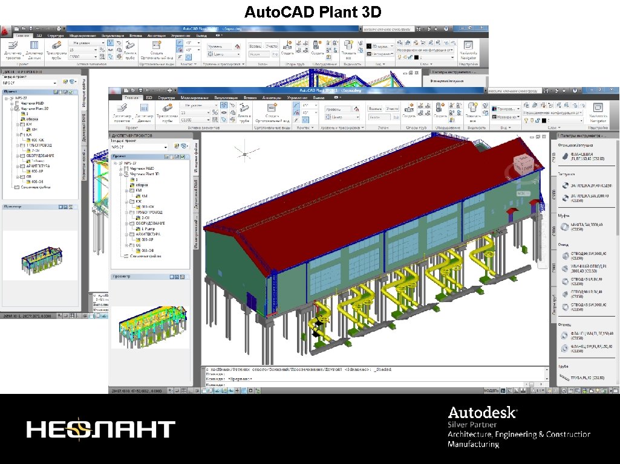Click the printer icon in front window title bar
Viewport: 620px width, 464px height.
(169, 91)
